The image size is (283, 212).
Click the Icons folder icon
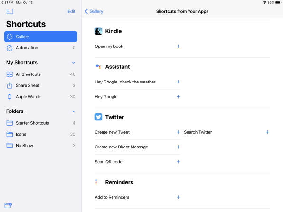point(9,134)
